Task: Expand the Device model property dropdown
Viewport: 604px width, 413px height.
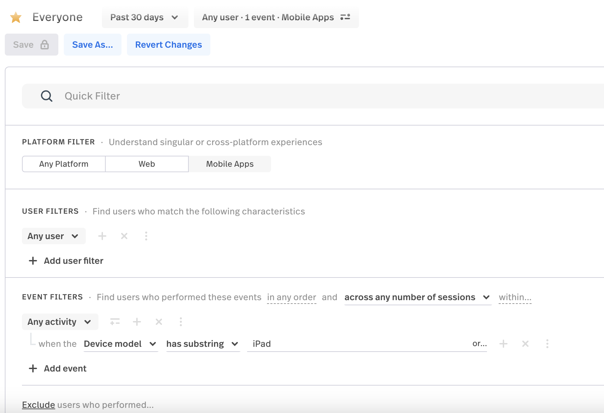Action: click(x=120, y=344)
